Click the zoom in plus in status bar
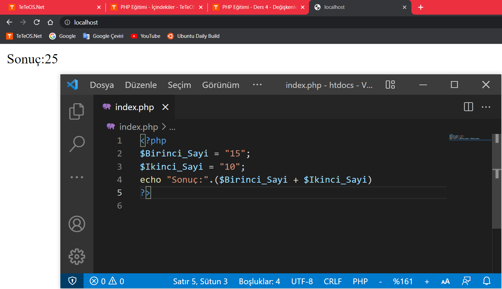 point(427,282)
